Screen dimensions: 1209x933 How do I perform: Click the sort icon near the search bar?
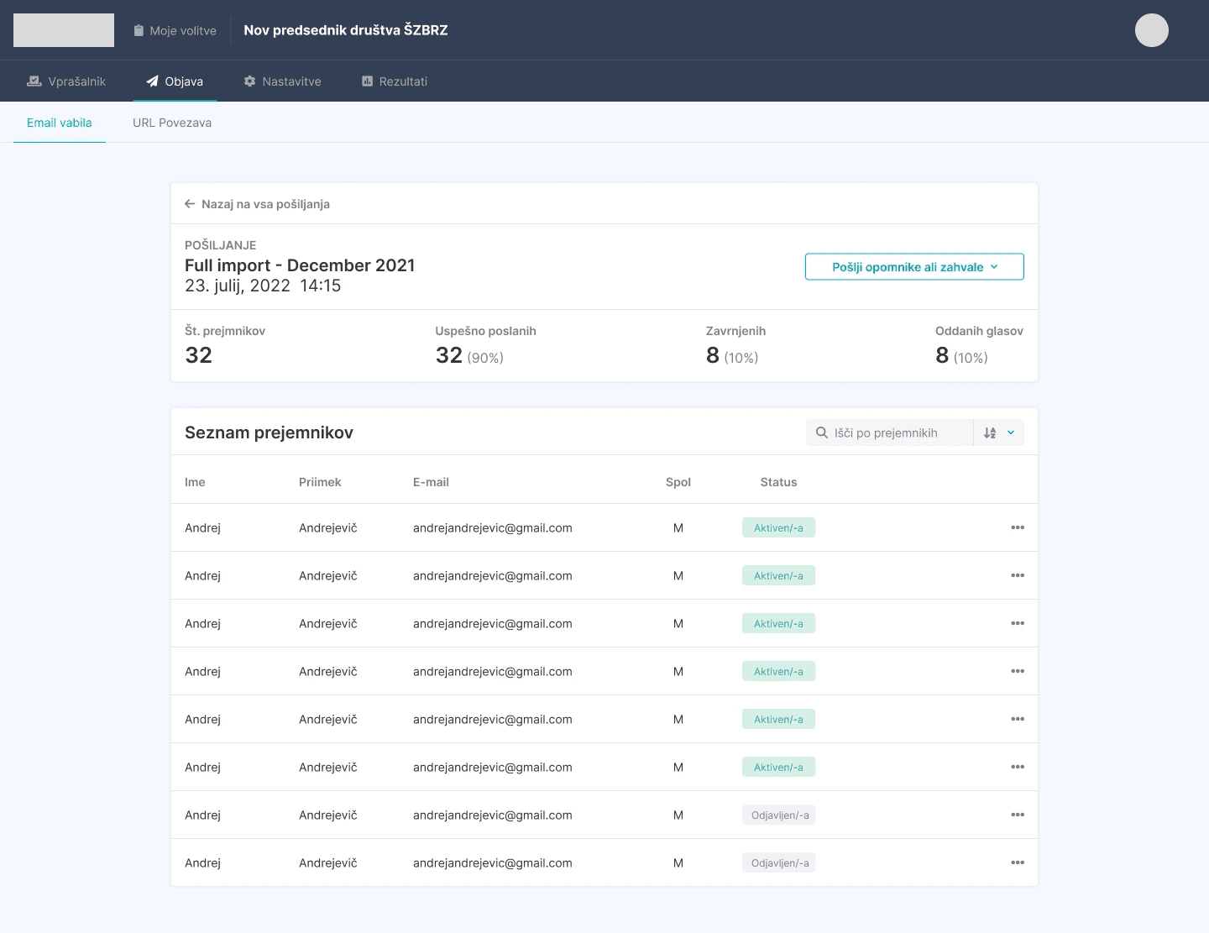click(991, 432)
